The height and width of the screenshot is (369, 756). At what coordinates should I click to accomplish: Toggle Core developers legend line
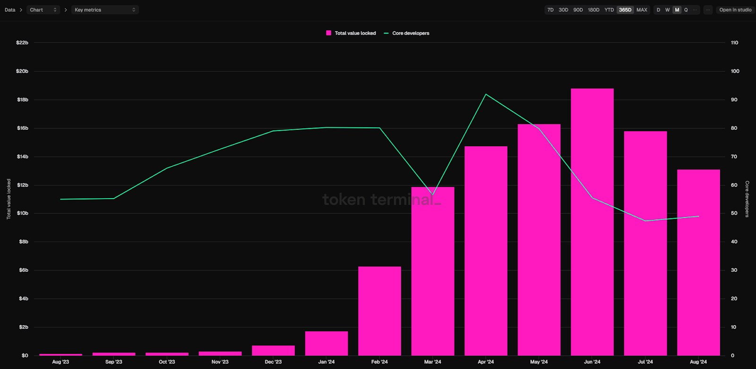(386, 33)
